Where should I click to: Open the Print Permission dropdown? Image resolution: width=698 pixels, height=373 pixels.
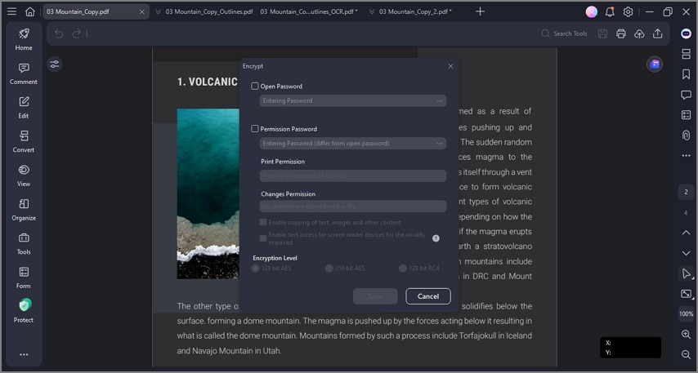coord(353,175)
